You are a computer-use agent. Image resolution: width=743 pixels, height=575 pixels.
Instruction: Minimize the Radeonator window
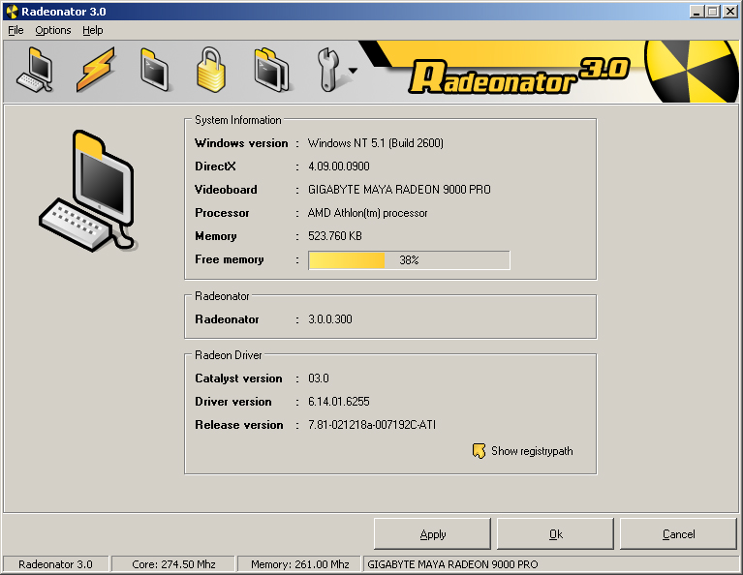pyautogui.click(x=697, y=12)
